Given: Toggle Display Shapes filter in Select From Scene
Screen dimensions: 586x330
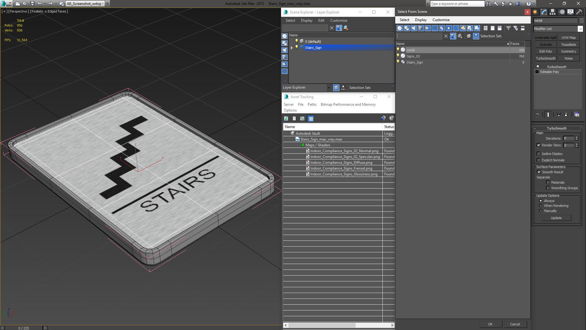Looking at the screenshot, I should point(407,28).
